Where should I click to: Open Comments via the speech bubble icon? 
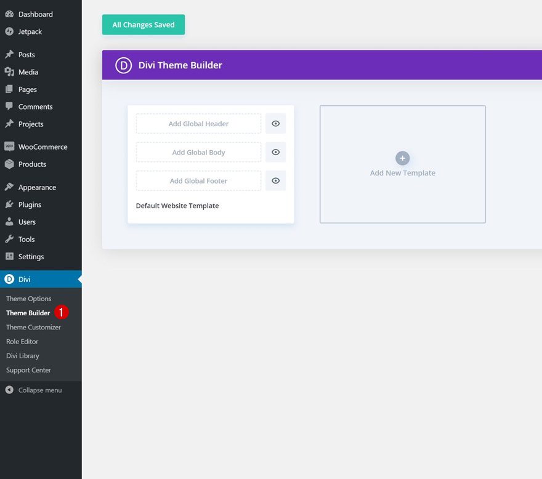pos(11,107)
